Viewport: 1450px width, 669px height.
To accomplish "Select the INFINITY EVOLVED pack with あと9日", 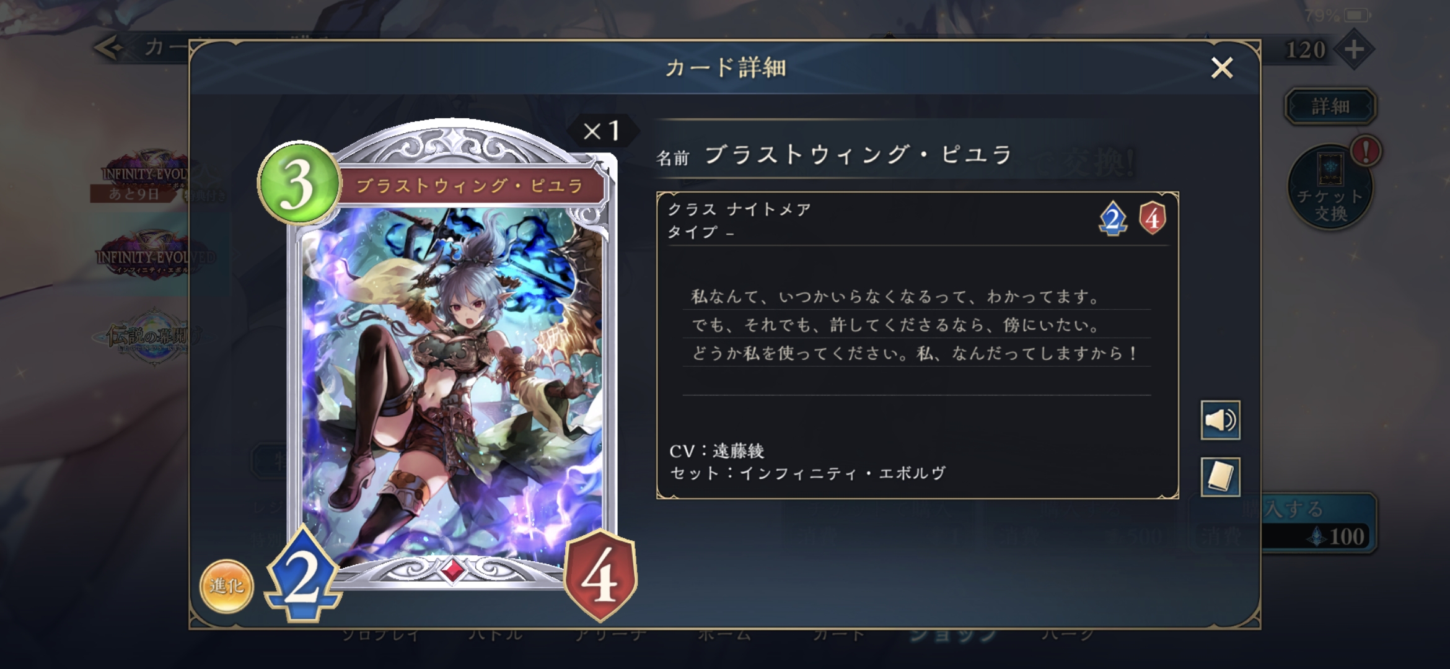I will 144,177.
